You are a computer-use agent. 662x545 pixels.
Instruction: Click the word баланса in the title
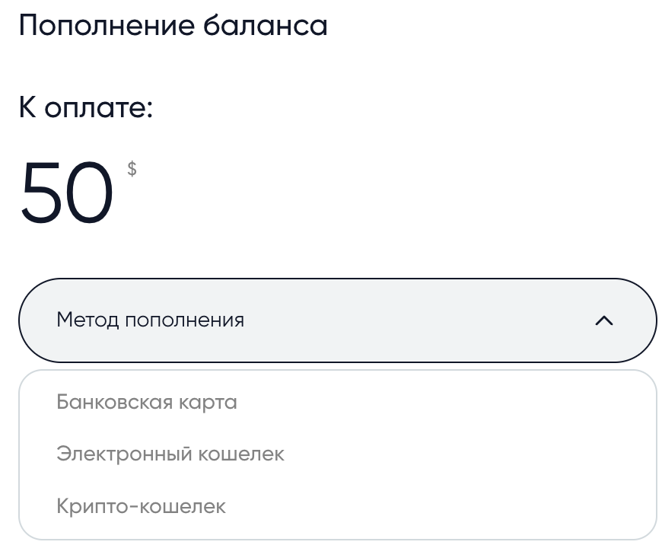(x=265, y=25)
